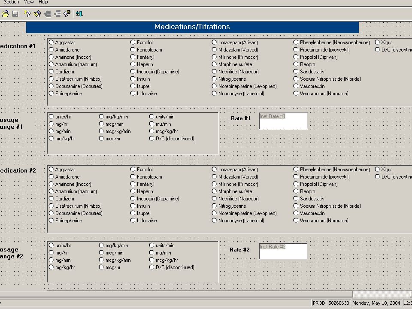Choose Dobutamine (Dobutrex) under Medication #2

pos(51,213)
